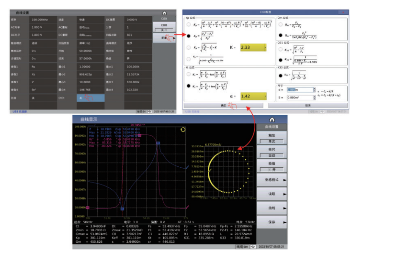Expand the 坐标格式 submenu
The image size is (409, 260).
(272, 180)
